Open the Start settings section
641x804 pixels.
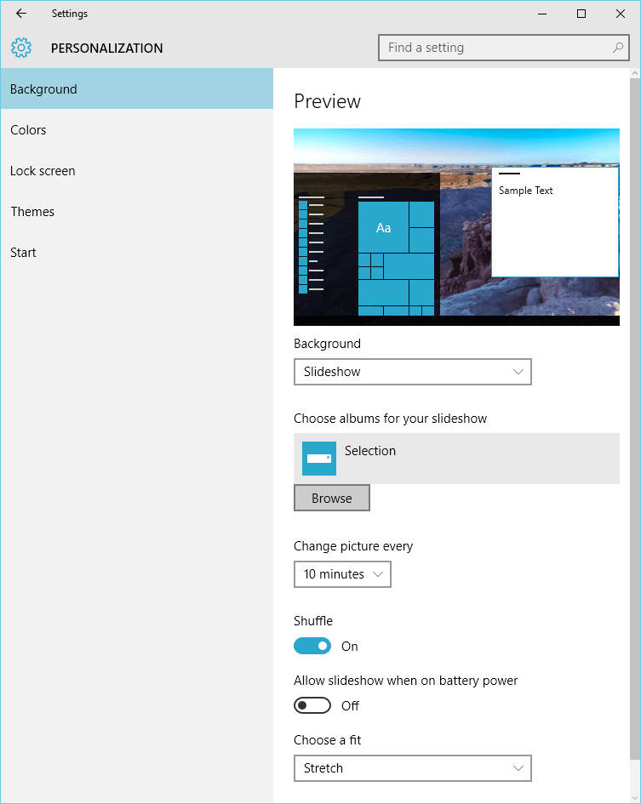pyautogui.click(x=23, y=253)
